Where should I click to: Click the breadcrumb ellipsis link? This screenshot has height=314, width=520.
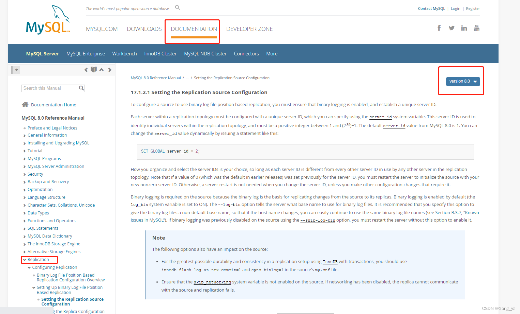tap(187, 78)
